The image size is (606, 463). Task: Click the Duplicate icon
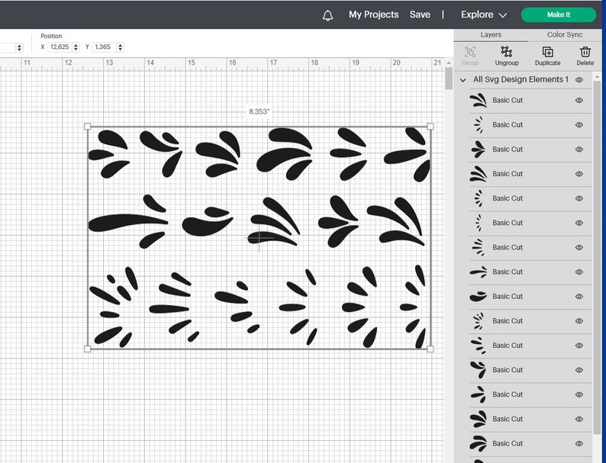pos(548,52)
